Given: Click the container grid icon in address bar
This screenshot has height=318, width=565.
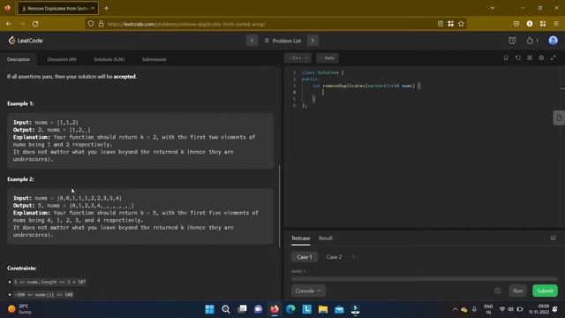Looking at the screenshot, I should 451,24.
